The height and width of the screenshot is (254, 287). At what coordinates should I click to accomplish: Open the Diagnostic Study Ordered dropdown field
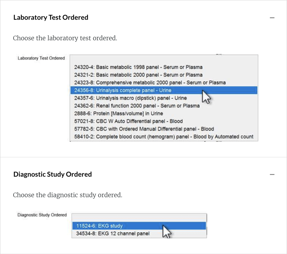coord(139,217)
